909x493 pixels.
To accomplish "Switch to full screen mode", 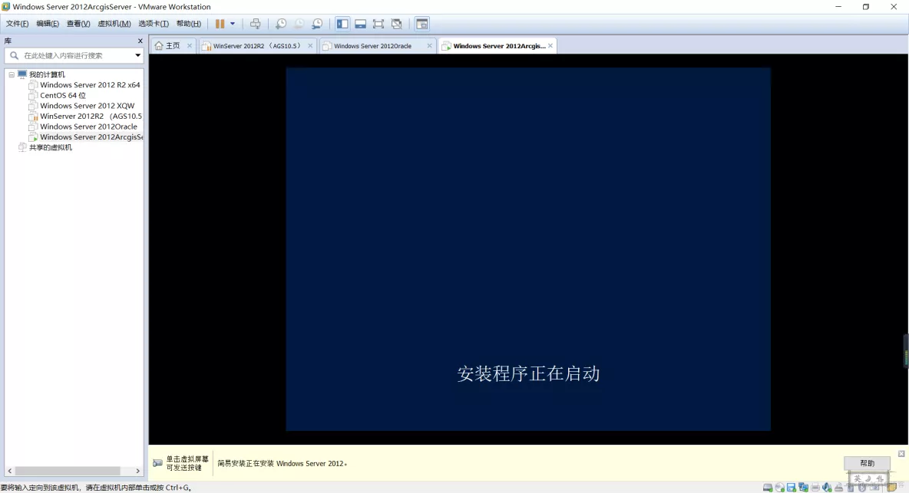I will tap(378, 23).
